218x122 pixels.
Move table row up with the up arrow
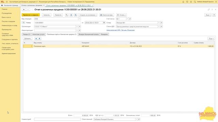[x=36, y=39]
